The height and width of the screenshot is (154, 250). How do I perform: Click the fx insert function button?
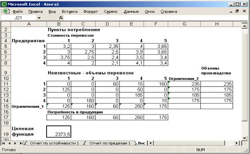[61, 18]
